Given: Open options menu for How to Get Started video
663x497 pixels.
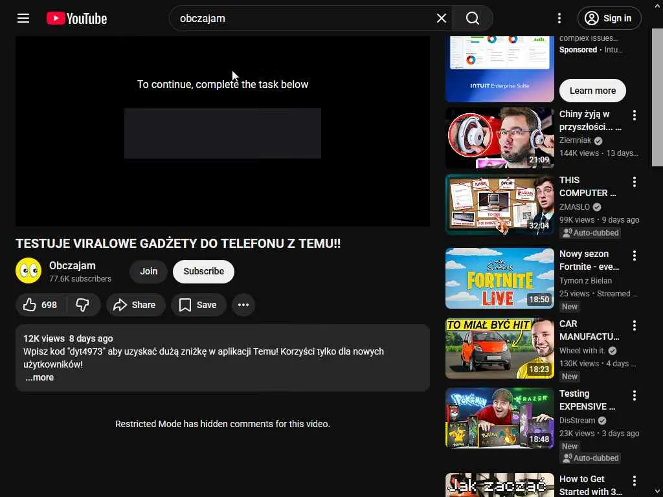Looking at the screenshot, I should coord(634,481).
